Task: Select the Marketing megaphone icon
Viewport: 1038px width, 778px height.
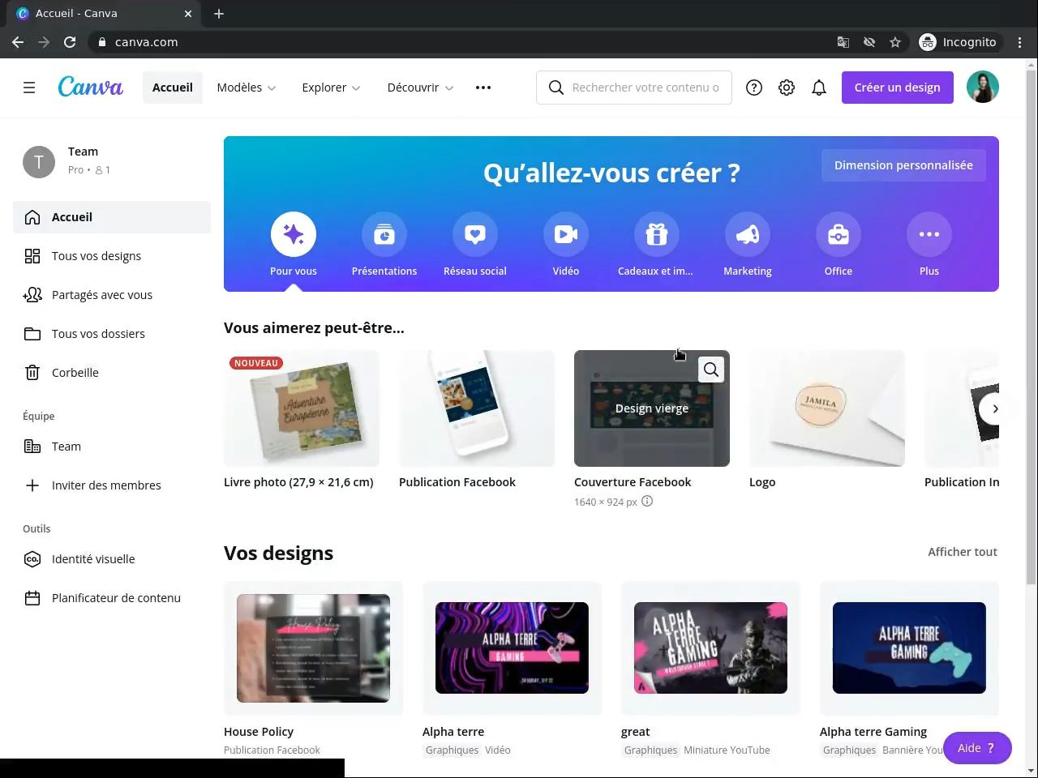Action: [748, 234]
